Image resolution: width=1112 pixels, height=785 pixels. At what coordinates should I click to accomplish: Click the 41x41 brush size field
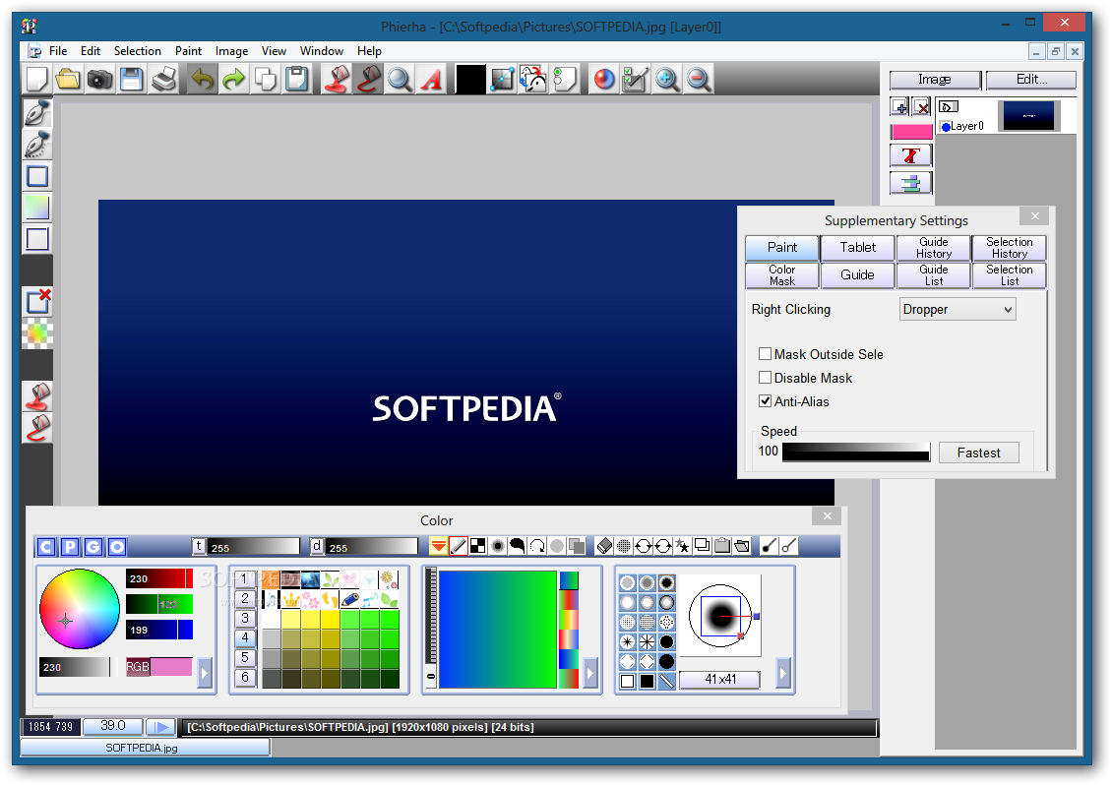(x=719, y=680)
